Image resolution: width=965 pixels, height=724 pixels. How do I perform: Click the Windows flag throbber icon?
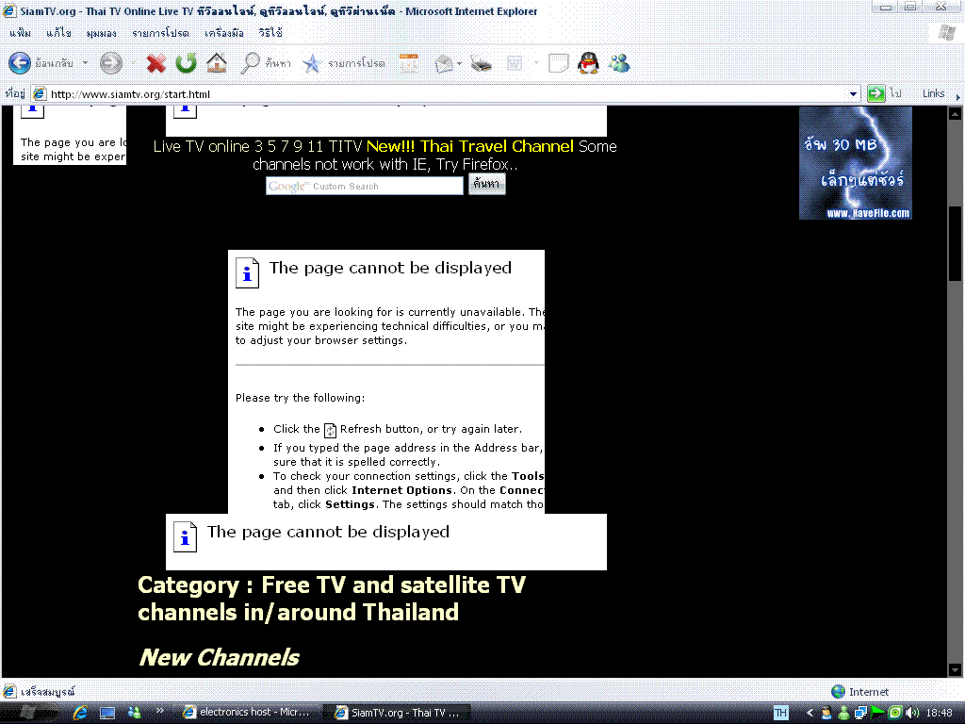[946, 33]
